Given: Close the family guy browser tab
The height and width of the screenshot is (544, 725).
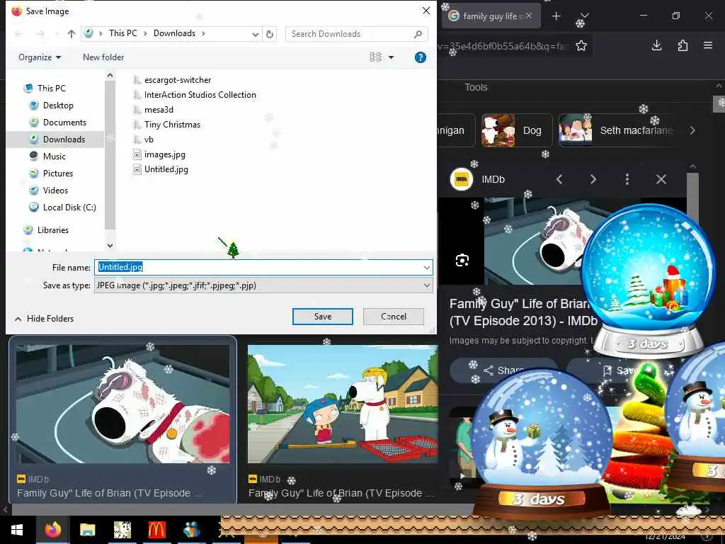Looking at the screenshot, I should (529, 16).
